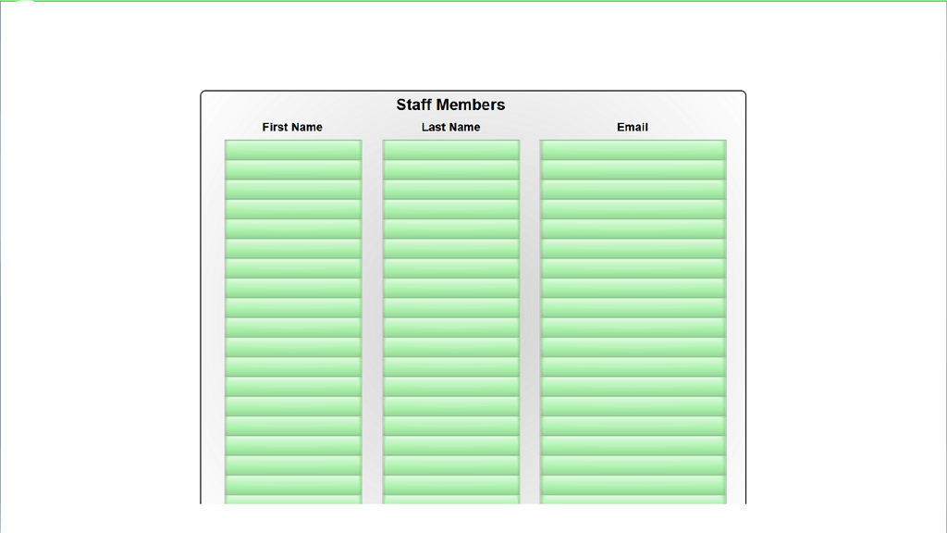Click the Email column header
The width and height of the screenshot is (947, 533).
633,127
